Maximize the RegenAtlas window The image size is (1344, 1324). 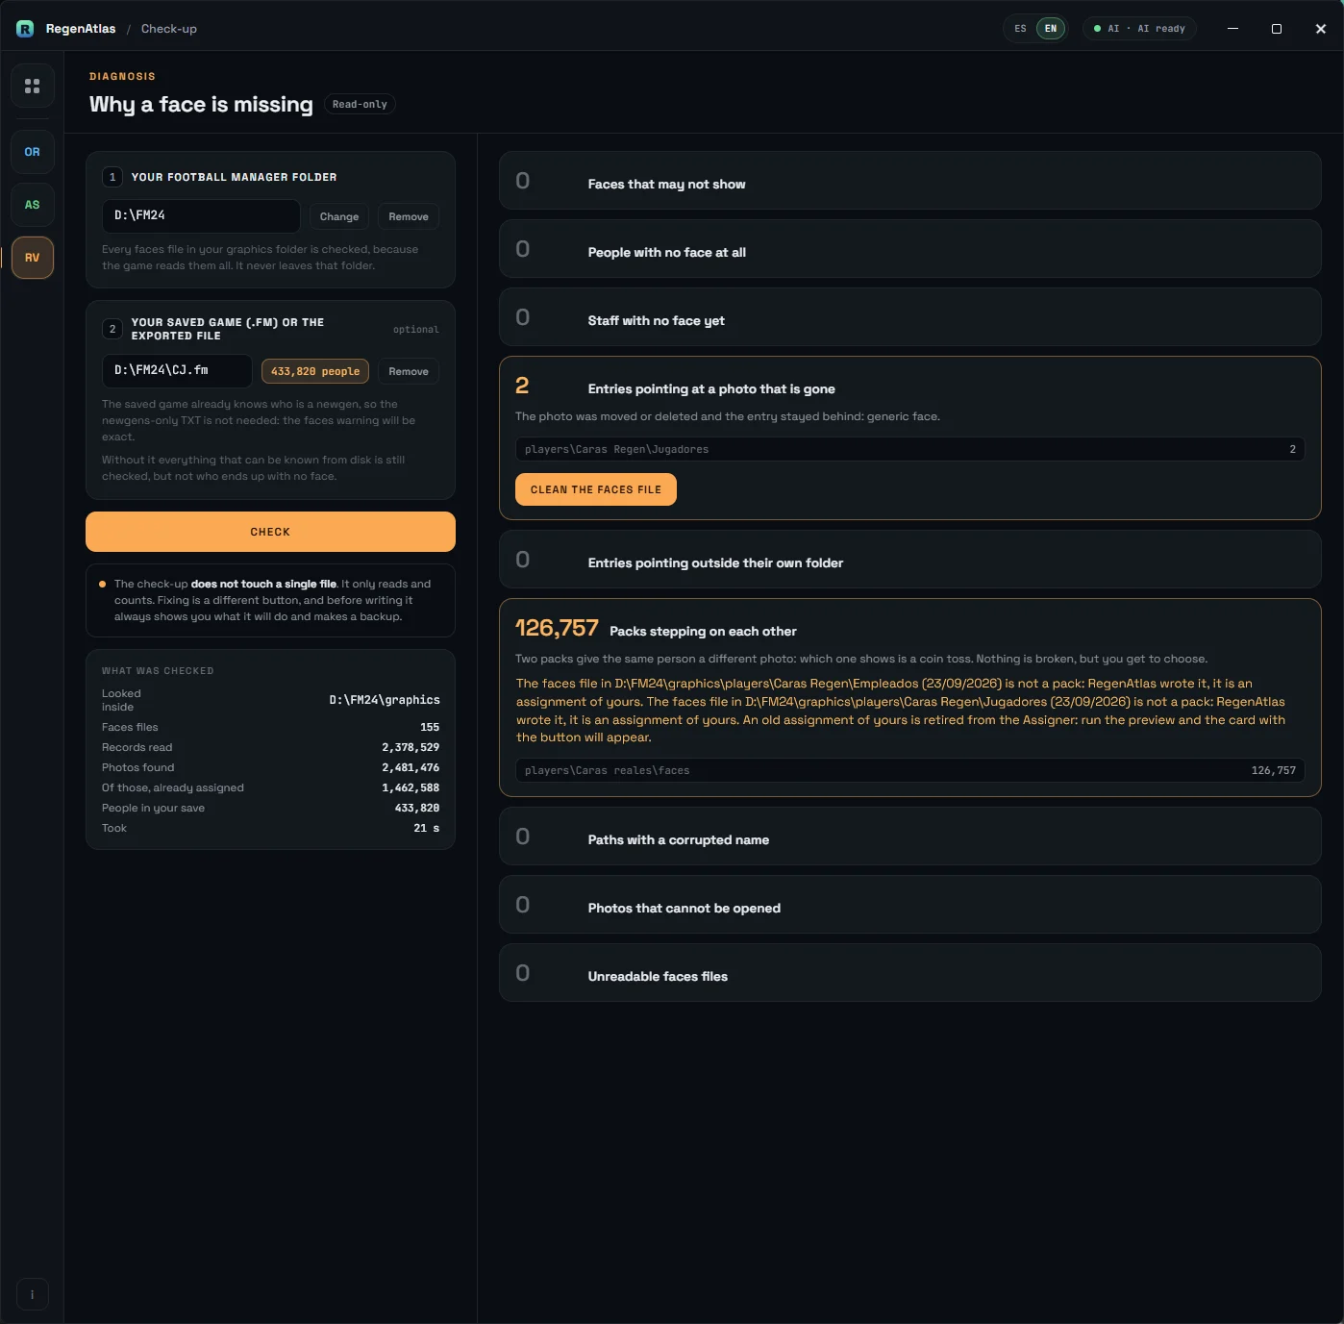click(x=1277, y=29)
